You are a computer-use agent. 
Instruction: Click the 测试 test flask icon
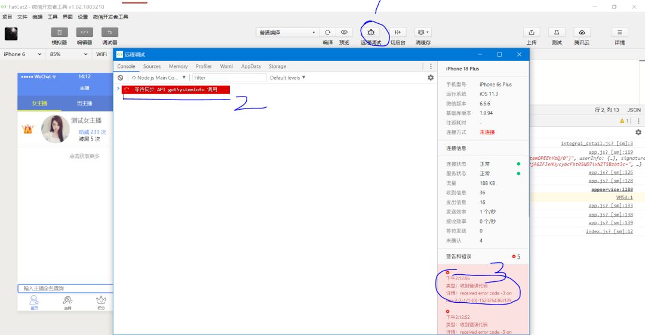tap(557, 32)
